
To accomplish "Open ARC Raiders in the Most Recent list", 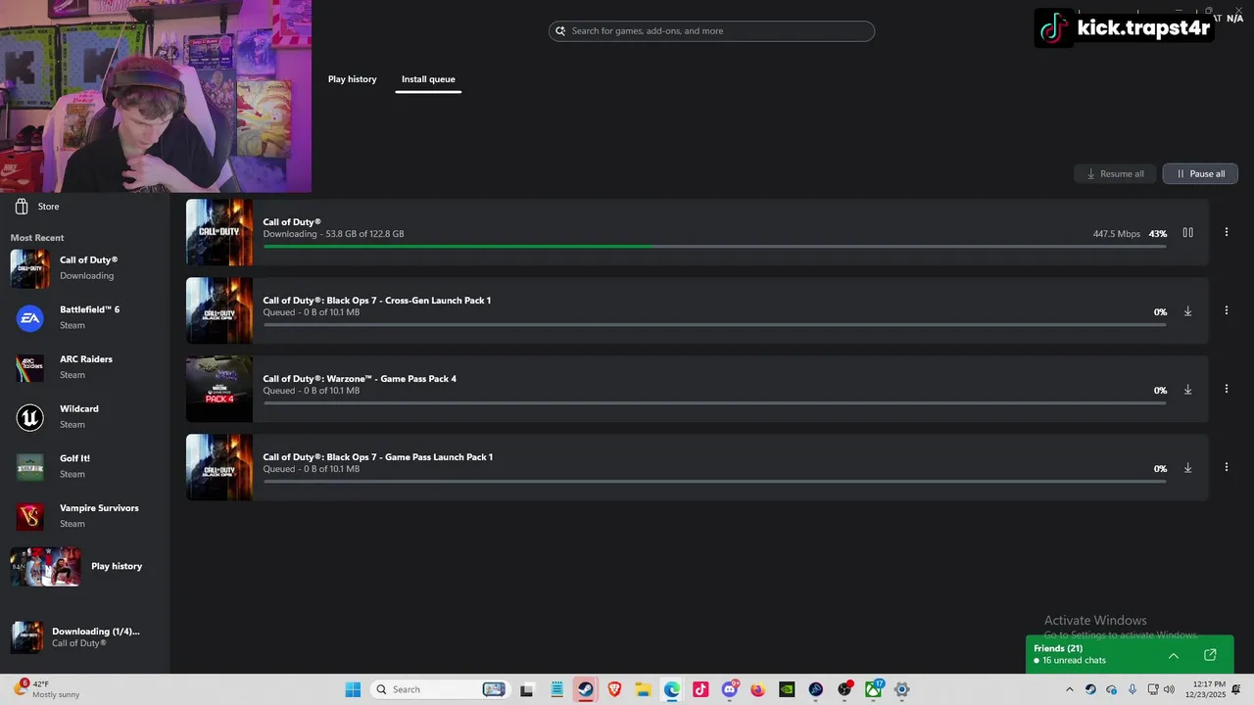I will click(85, 367).
